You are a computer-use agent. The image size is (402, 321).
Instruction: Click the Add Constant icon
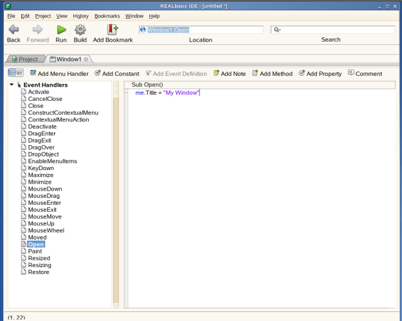click(98, 73)
